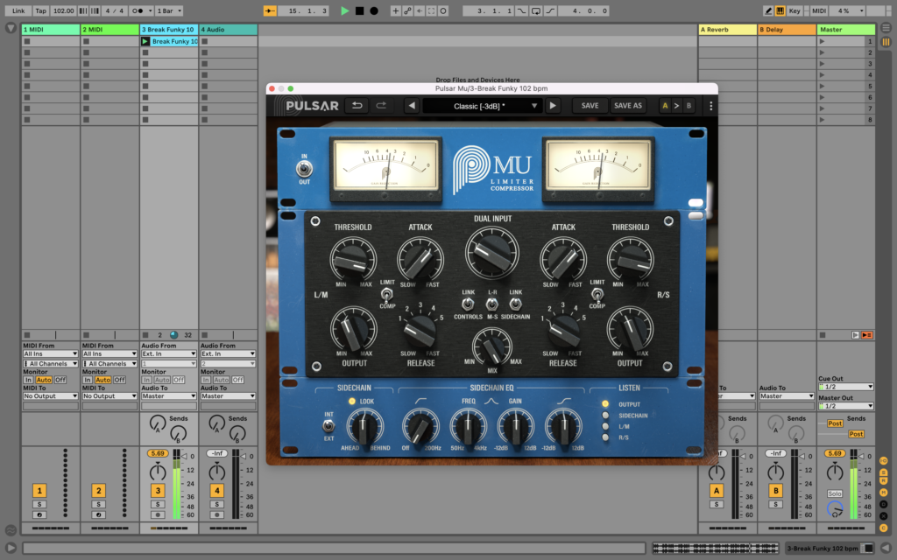Stop playback with the square Stop button
897x560 pixels.
point(359,10)
